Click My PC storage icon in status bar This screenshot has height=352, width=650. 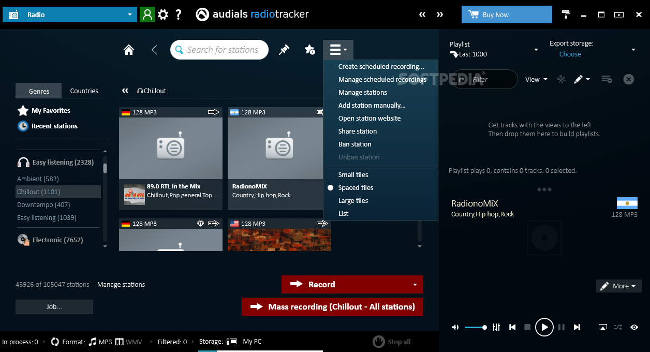[232, 342]
